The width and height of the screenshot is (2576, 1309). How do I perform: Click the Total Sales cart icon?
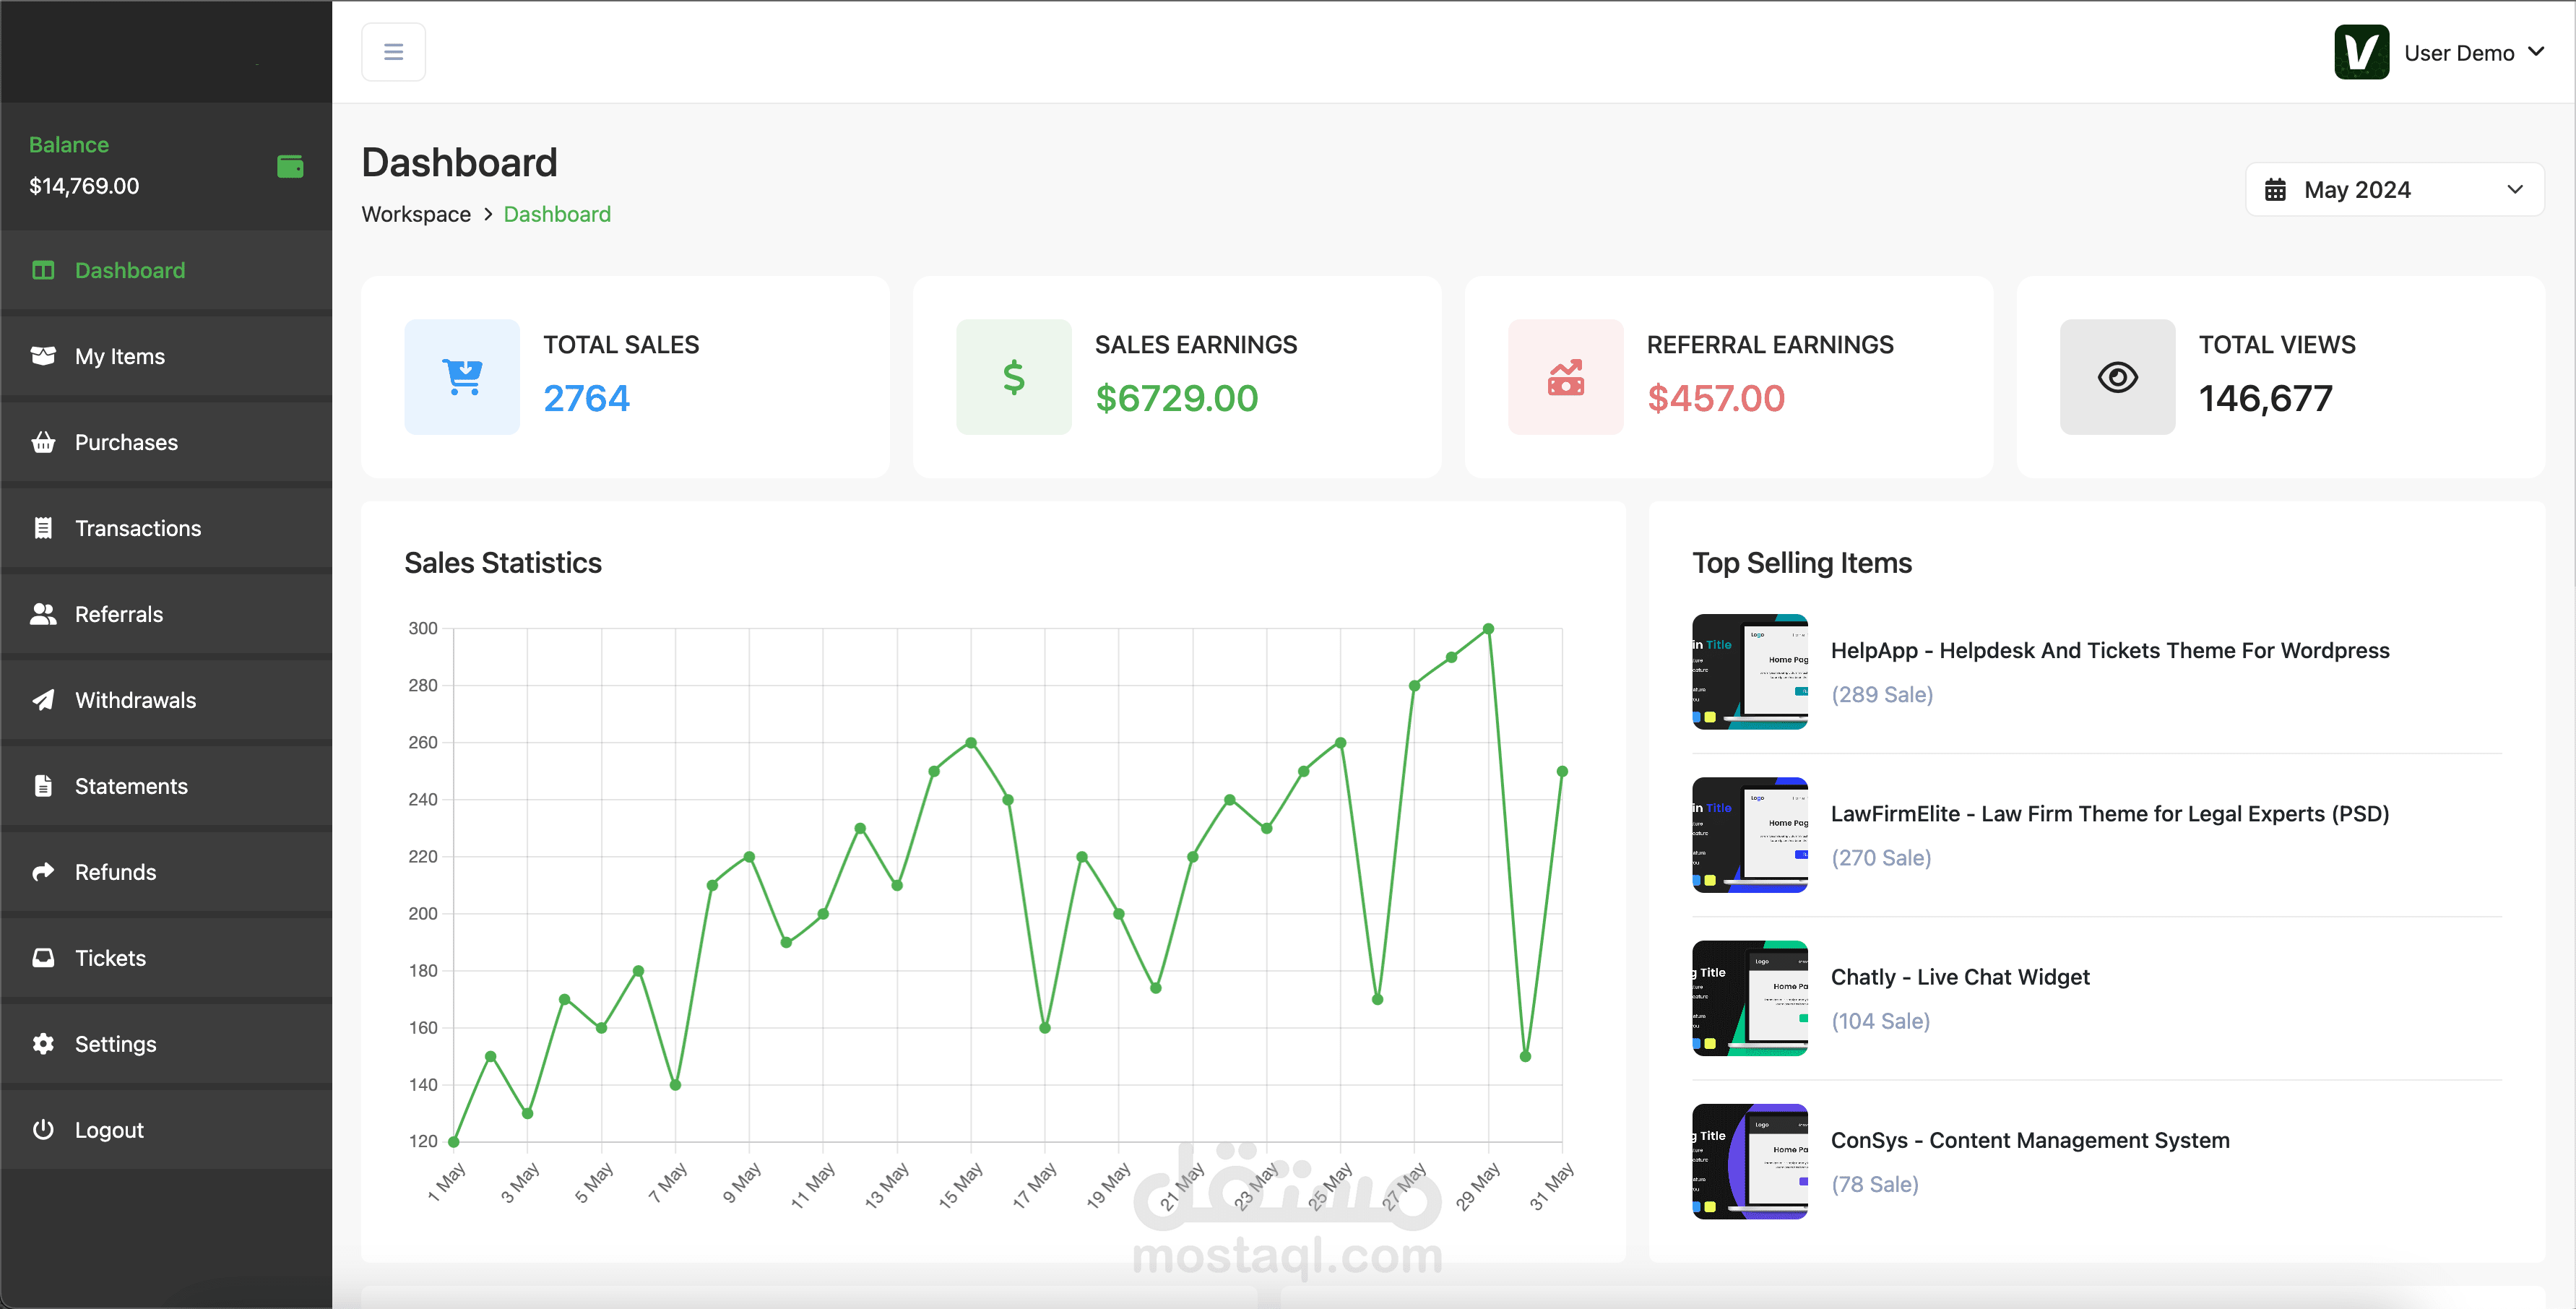click(462, 377)
